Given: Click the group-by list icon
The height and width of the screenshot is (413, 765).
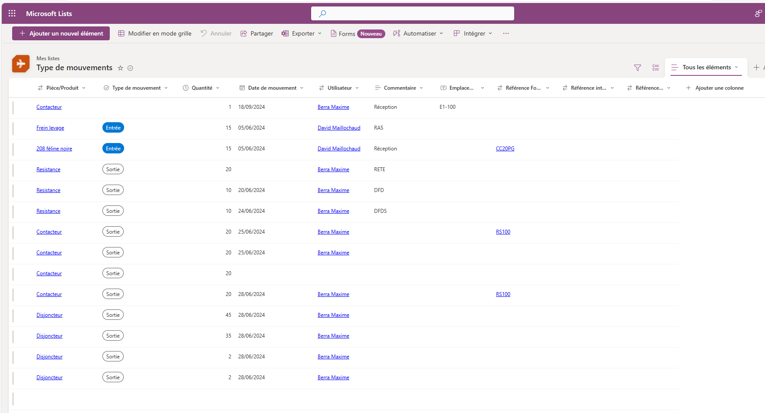Looking at the screenshot, I should click(656, 68).
